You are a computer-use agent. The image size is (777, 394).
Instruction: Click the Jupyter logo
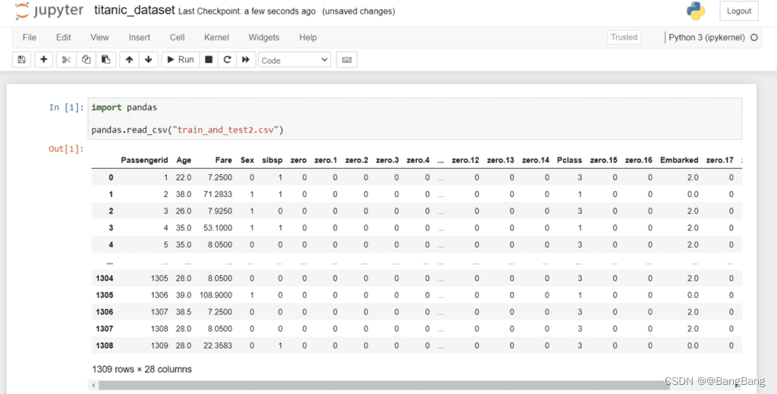coord(49,11)
